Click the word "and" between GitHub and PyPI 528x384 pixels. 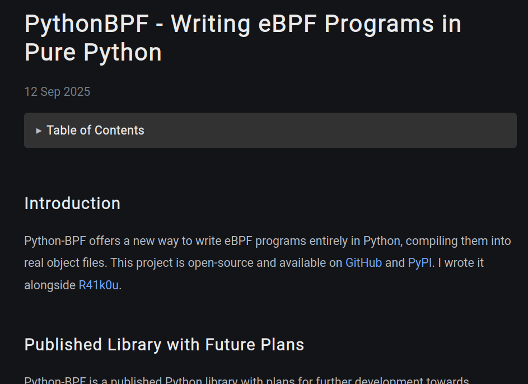coord(395,263)
